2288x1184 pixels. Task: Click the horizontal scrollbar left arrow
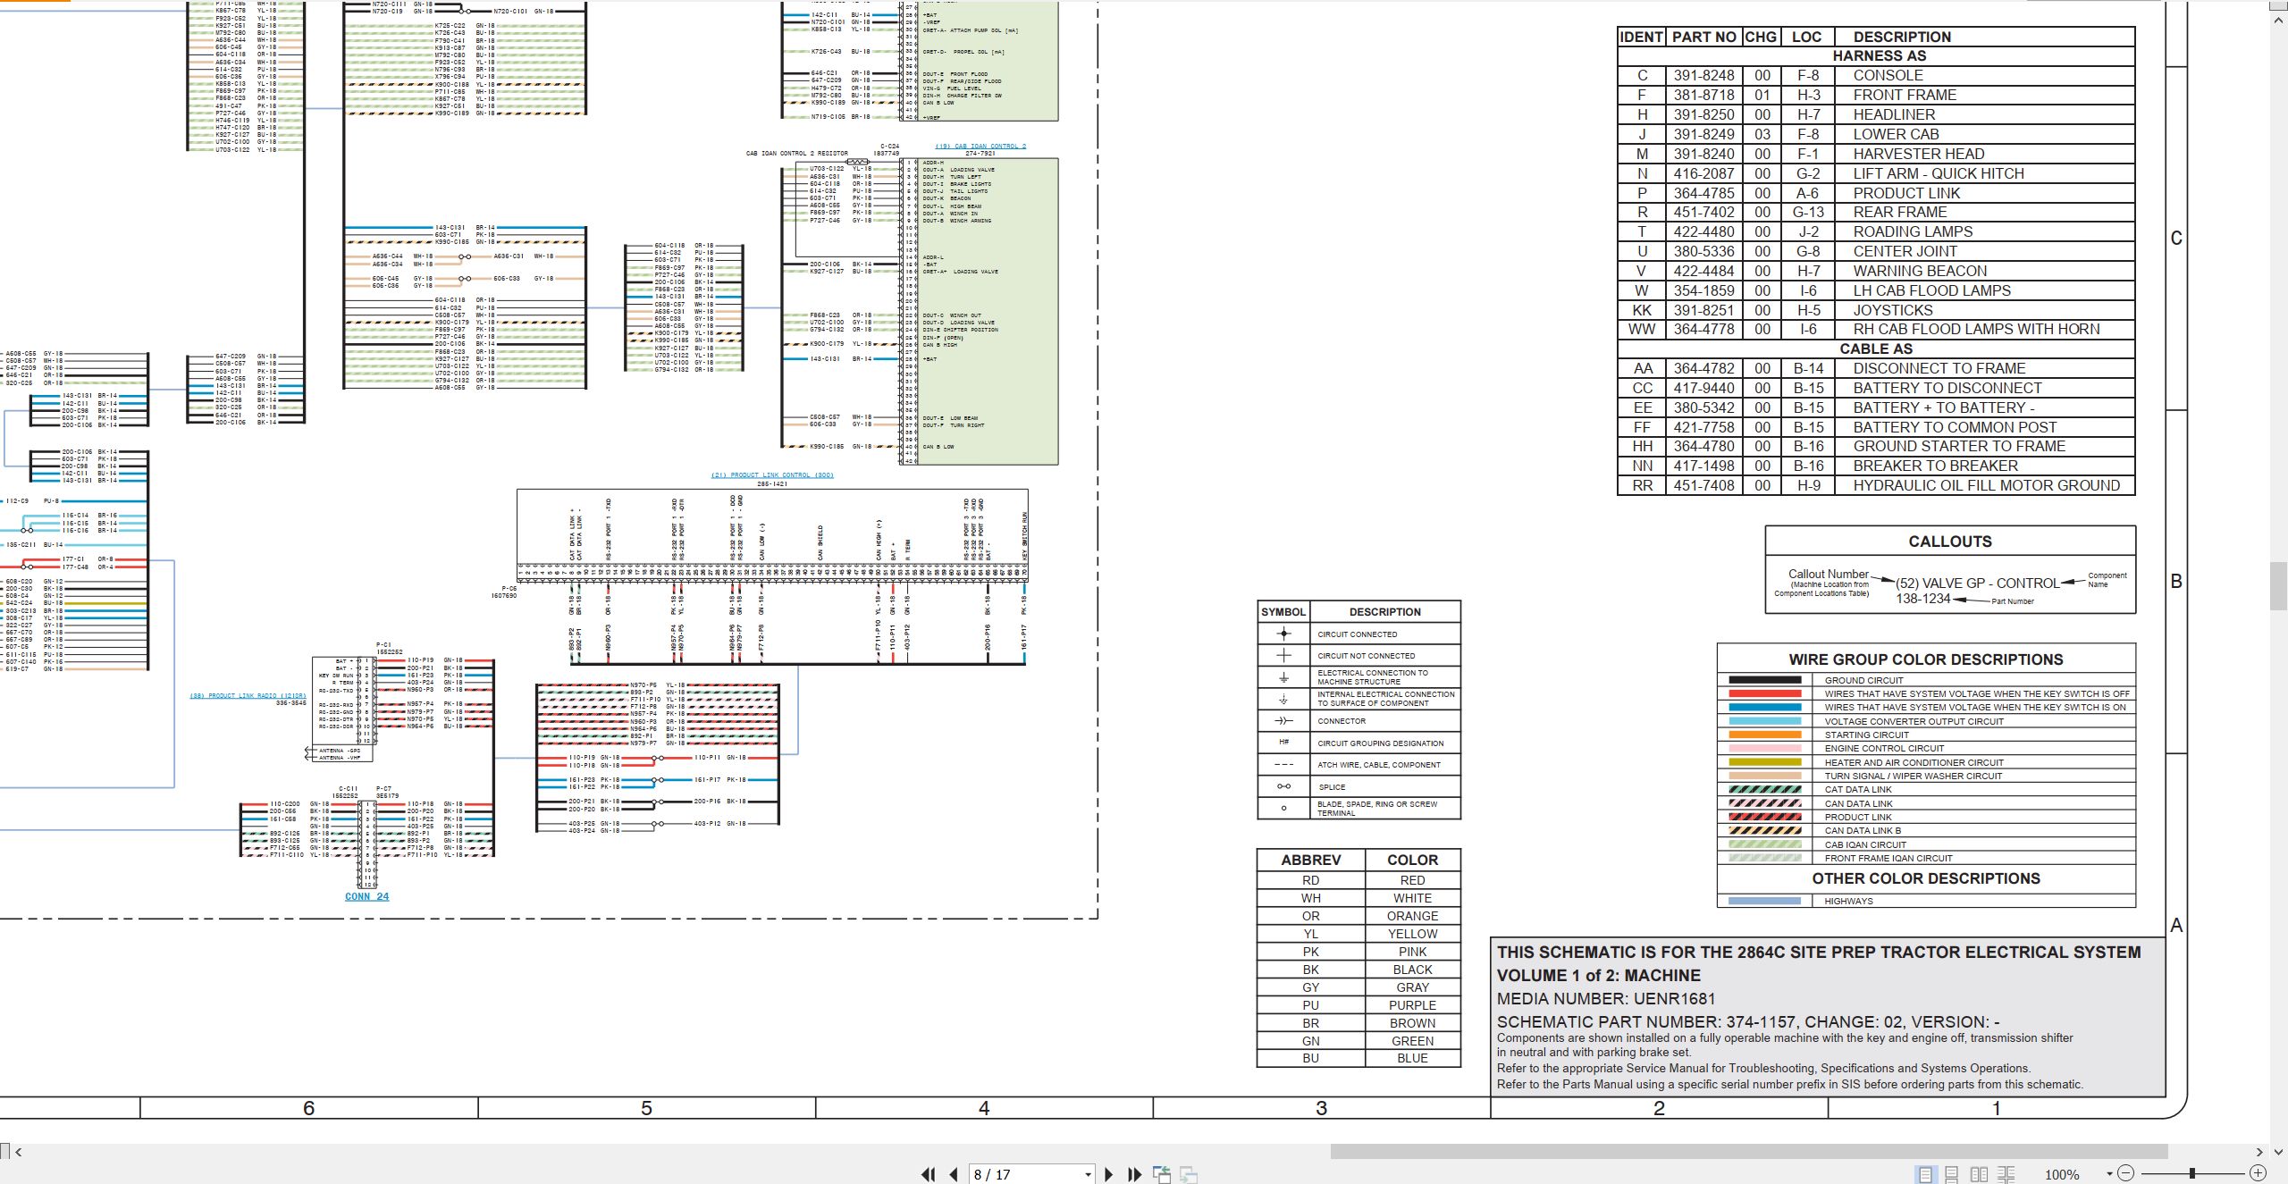pyautogui.click(x=19, y=1152)
